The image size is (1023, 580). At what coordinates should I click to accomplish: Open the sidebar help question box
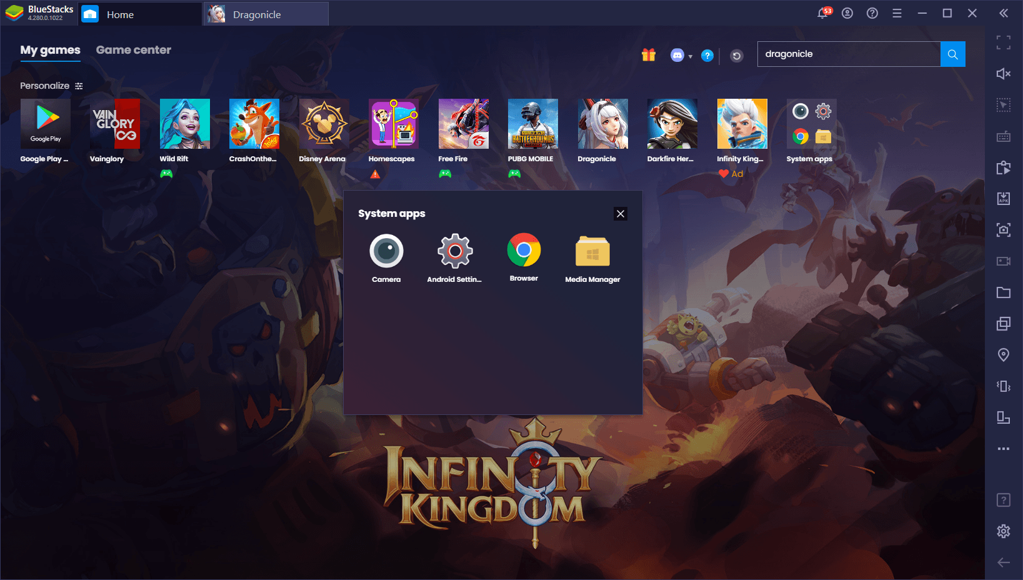1004,500
